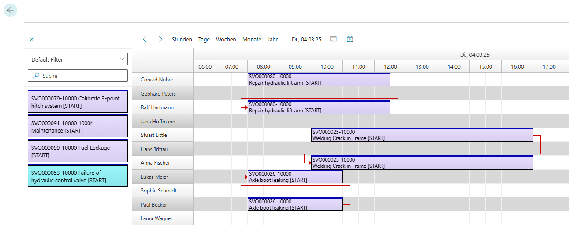Select SVO000079-10000 Calibrate 3-point hitch card
The height and width of the screenshot is (225, 569).
(x=78, y=101)
